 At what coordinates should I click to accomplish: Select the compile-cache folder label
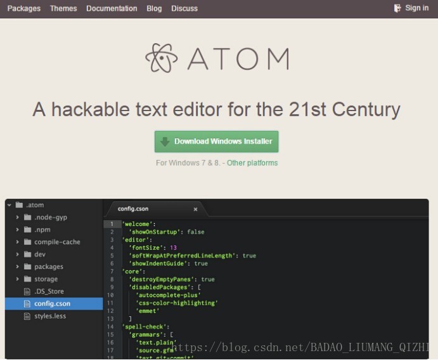point(57,242)
